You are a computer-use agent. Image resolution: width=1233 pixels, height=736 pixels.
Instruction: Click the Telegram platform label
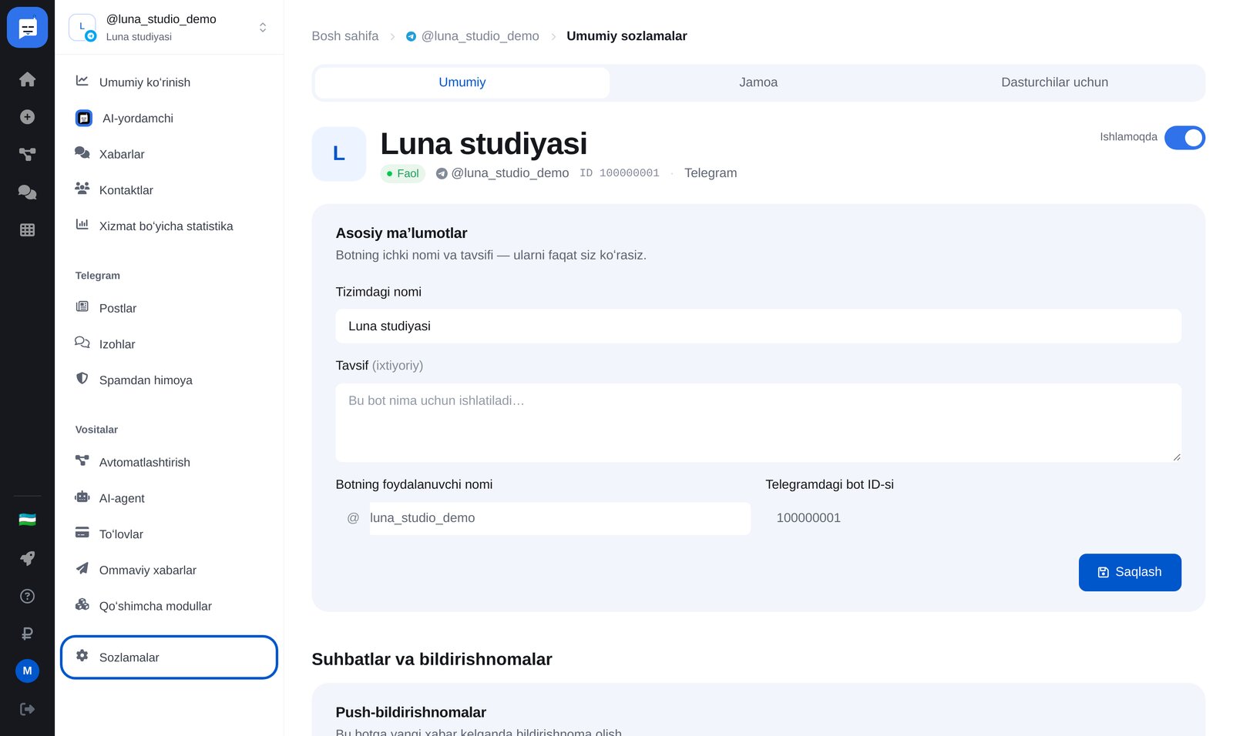click(x=711, y=173)
